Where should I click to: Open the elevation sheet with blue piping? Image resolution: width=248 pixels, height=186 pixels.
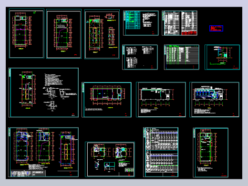pyautogui.click(x=214, y=100)
